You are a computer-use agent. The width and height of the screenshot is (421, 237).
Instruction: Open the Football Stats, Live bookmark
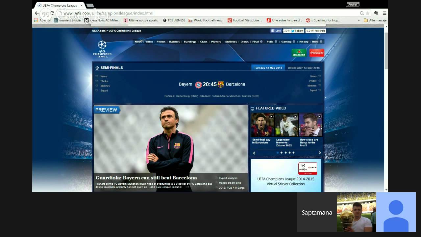pyautogui.click(x=245, y=20)
